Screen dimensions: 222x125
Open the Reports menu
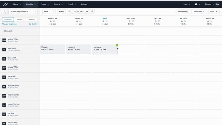pyautogui.click(x=58, y=4)
